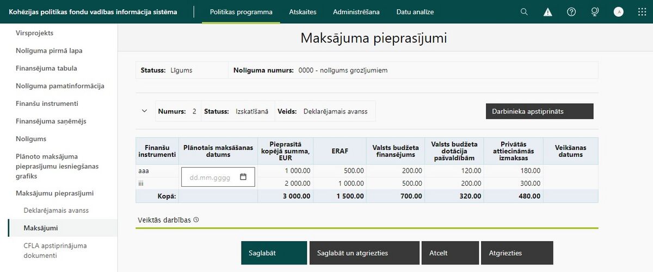Select Deklarējamais avanss in sidebar

coord(56,210)
